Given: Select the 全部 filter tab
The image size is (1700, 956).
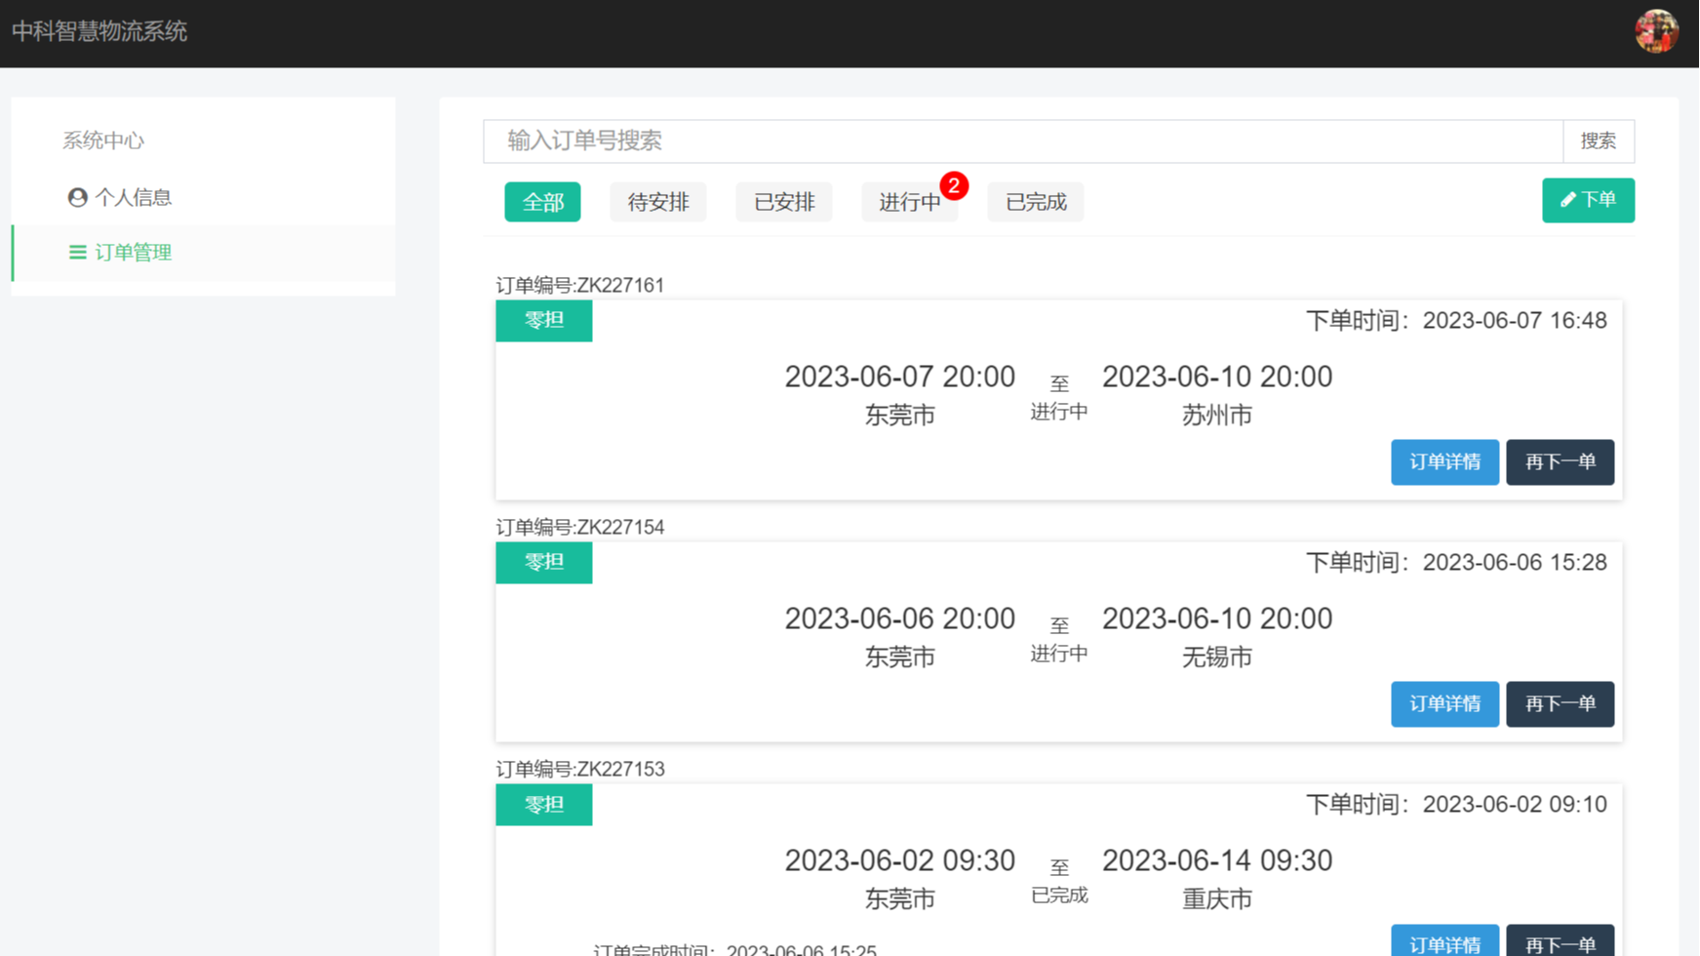Looking at the screenshot, I should pyautogui.click(x=542, y=202).
